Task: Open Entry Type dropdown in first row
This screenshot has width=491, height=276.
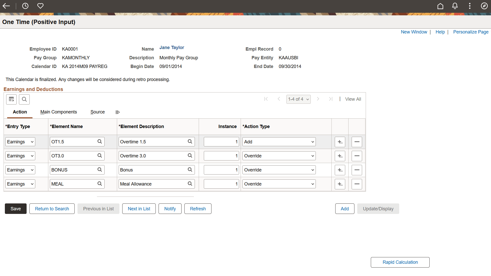Action: (x=20, y=142)
